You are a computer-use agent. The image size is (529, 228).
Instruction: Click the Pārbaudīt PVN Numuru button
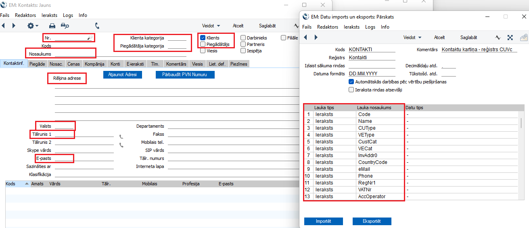[185, 75]
